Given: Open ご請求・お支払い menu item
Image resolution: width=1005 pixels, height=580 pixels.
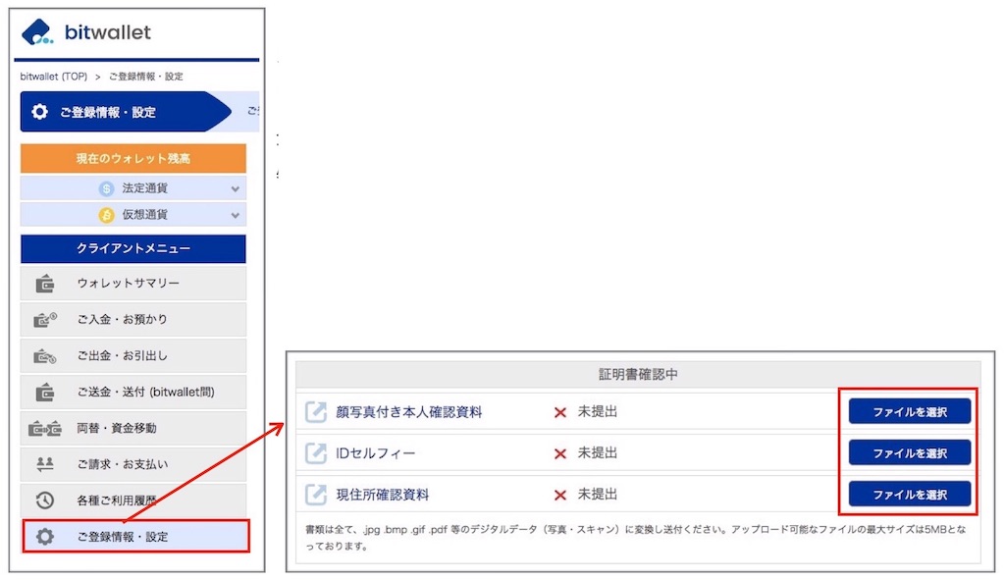Looking at the screenshot, I should [133, 464].
